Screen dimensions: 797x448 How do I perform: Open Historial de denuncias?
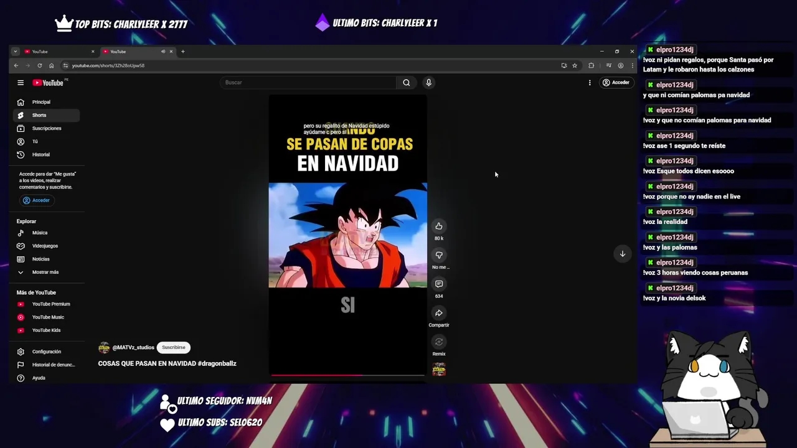(x=46, y=365)
